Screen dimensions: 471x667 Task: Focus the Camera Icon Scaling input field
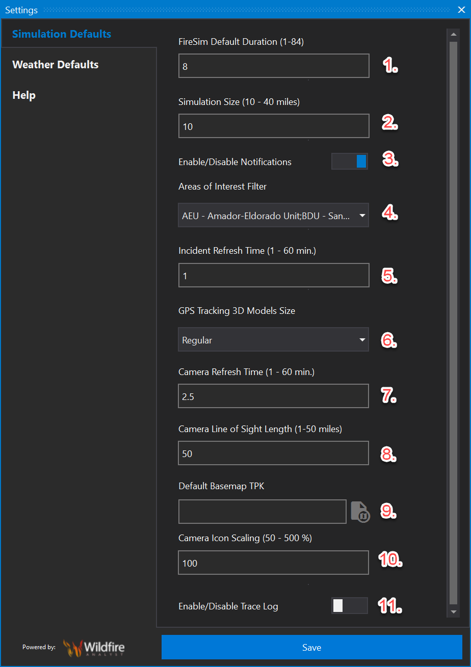tap(273, 563)
